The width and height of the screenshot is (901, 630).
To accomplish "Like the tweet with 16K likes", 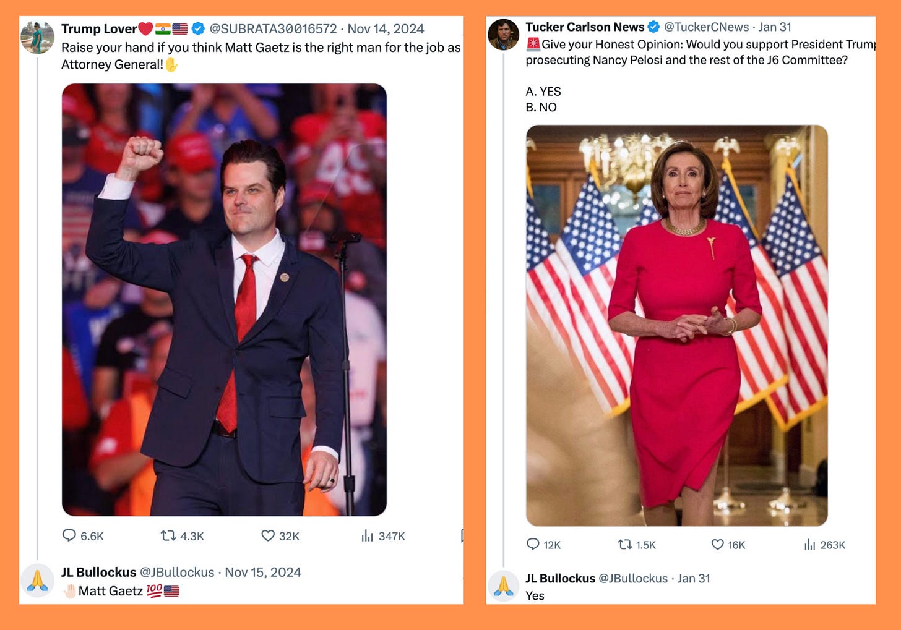I will (728, 545).
